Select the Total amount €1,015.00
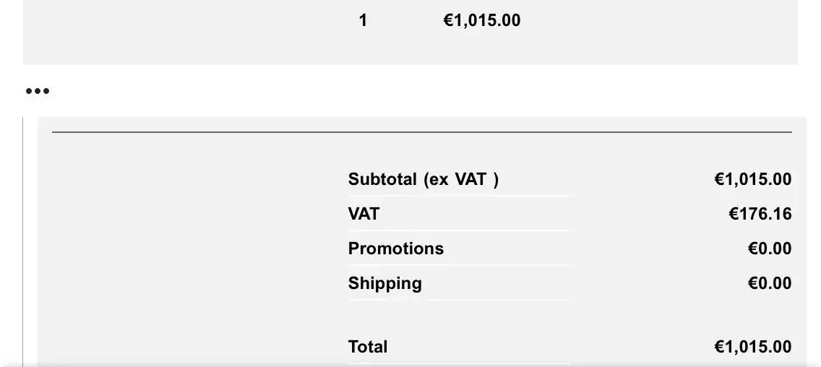821x367 pixels. 752,347
